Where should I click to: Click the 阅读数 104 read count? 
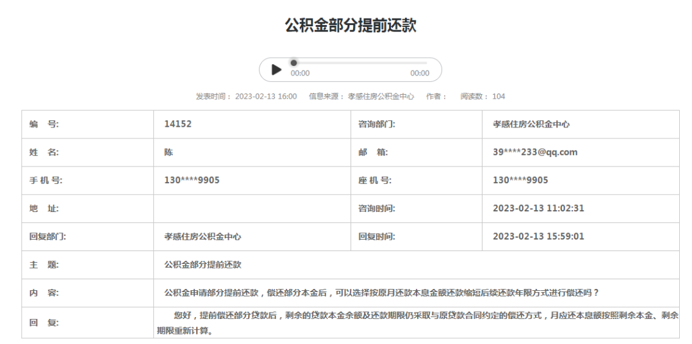(482, 96)
